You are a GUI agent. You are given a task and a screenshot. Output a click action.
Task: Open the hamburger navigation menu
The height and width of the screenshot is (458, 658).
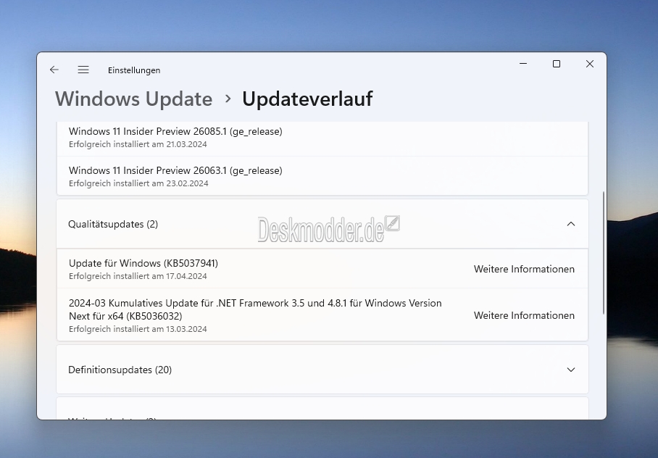83,70
